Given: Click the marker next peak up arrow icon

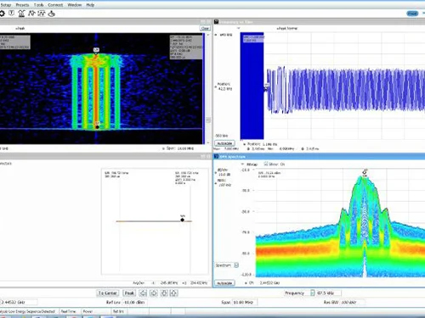Looking at the screenshot, I should (174, 293).
